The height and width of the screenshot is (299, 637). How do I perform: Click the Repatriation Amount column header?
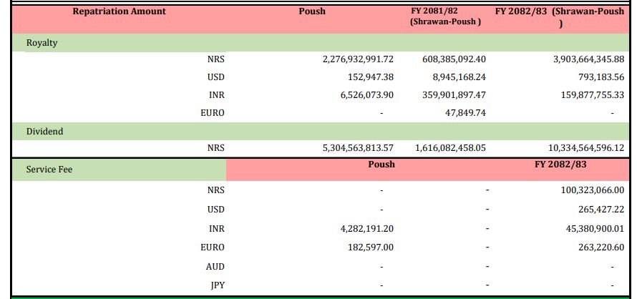point(119,11)
